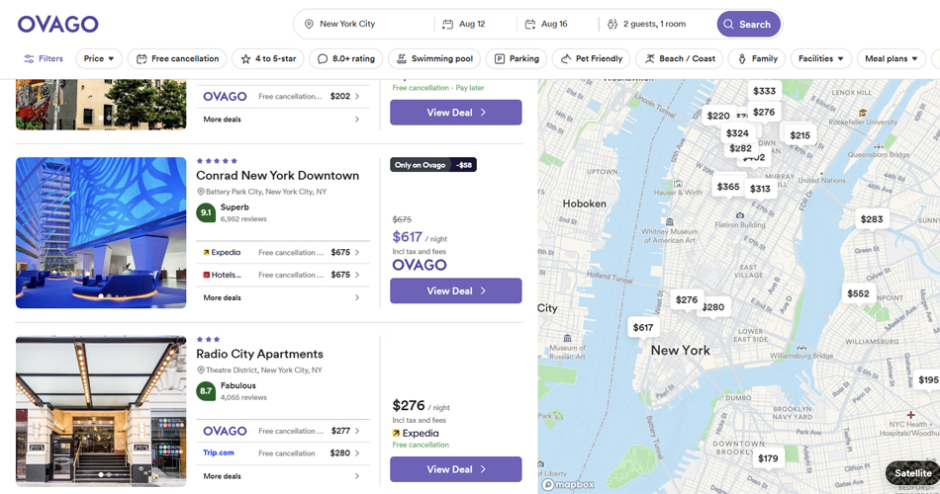Click the OVAGO logo
940x494 pixels.
coord(57,24)
